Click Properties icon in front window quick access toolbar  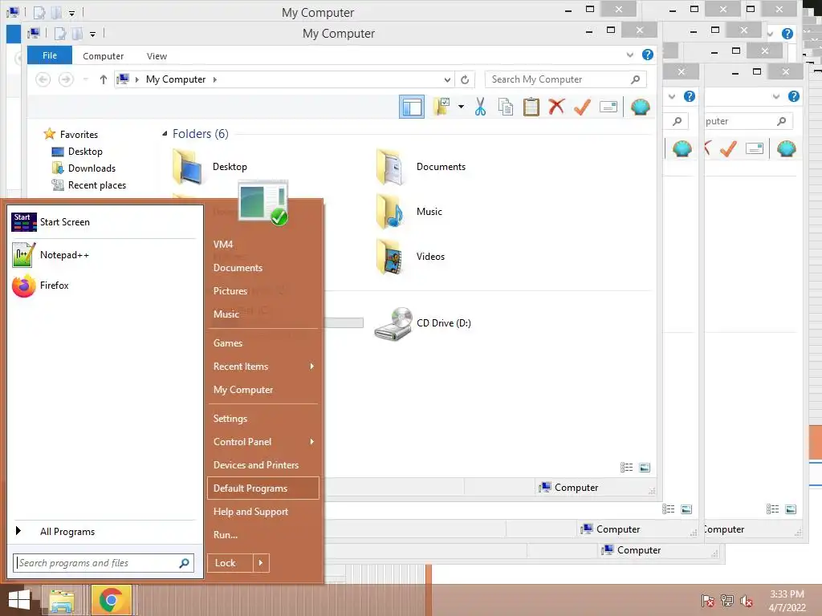pyautogui.click(x=60, y=34)
